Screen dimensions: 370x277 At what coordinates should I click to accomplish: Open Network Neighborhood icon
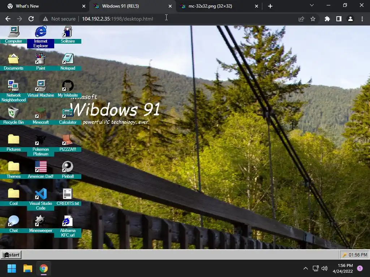13,91
